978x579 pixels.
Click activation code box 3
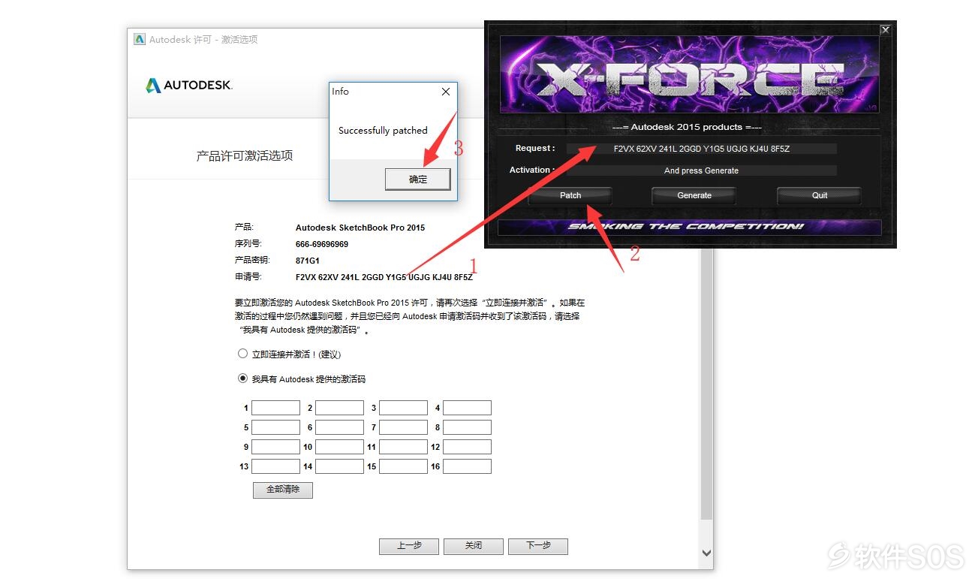pyautogui.click(x=403, y=408)
